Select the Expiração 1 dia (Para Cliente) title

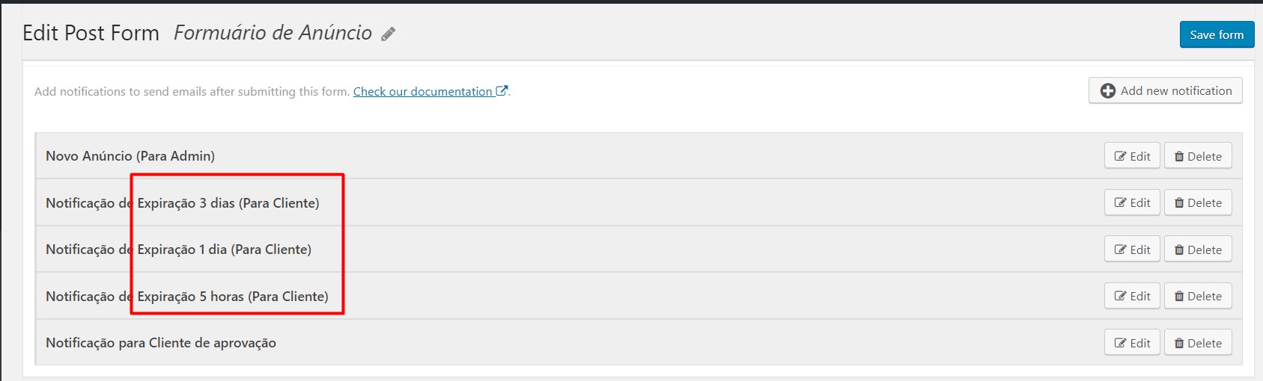click(x=225, y=250)
